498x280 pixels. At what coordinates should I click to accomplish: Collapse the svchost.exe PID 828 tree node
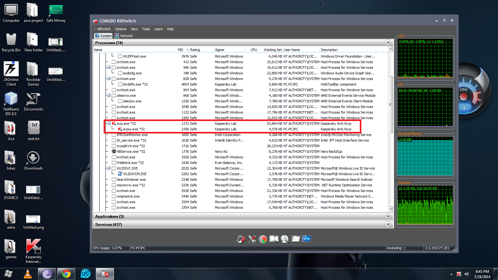click(x=109, y=78)
